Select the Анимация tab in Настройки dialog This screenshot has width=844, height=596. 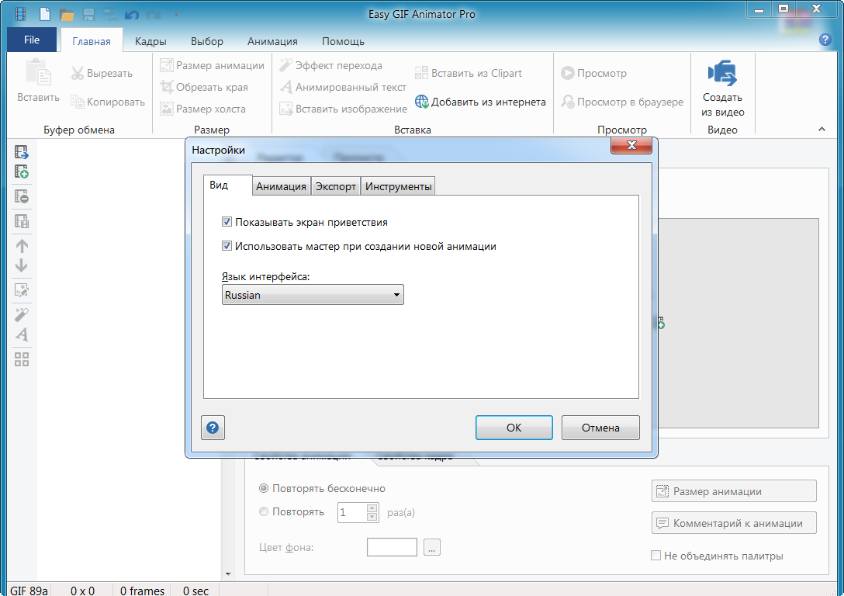coord(281,186)
